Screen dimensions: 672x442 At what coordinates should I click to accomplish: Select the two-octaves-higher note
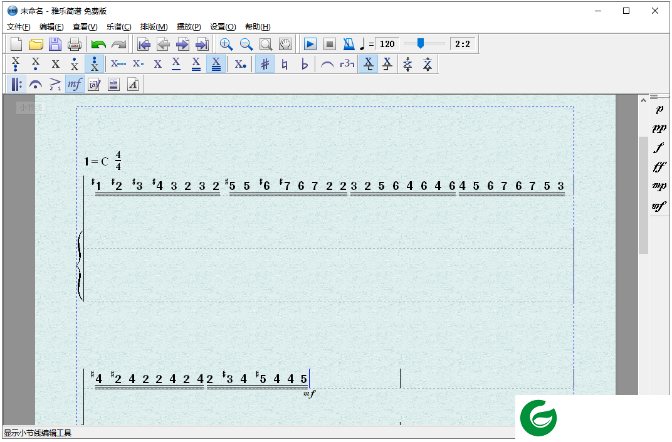point(94,65)
